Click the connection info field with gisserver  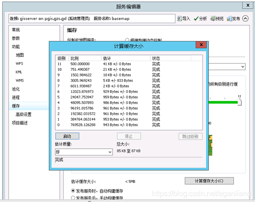(92, 18)
